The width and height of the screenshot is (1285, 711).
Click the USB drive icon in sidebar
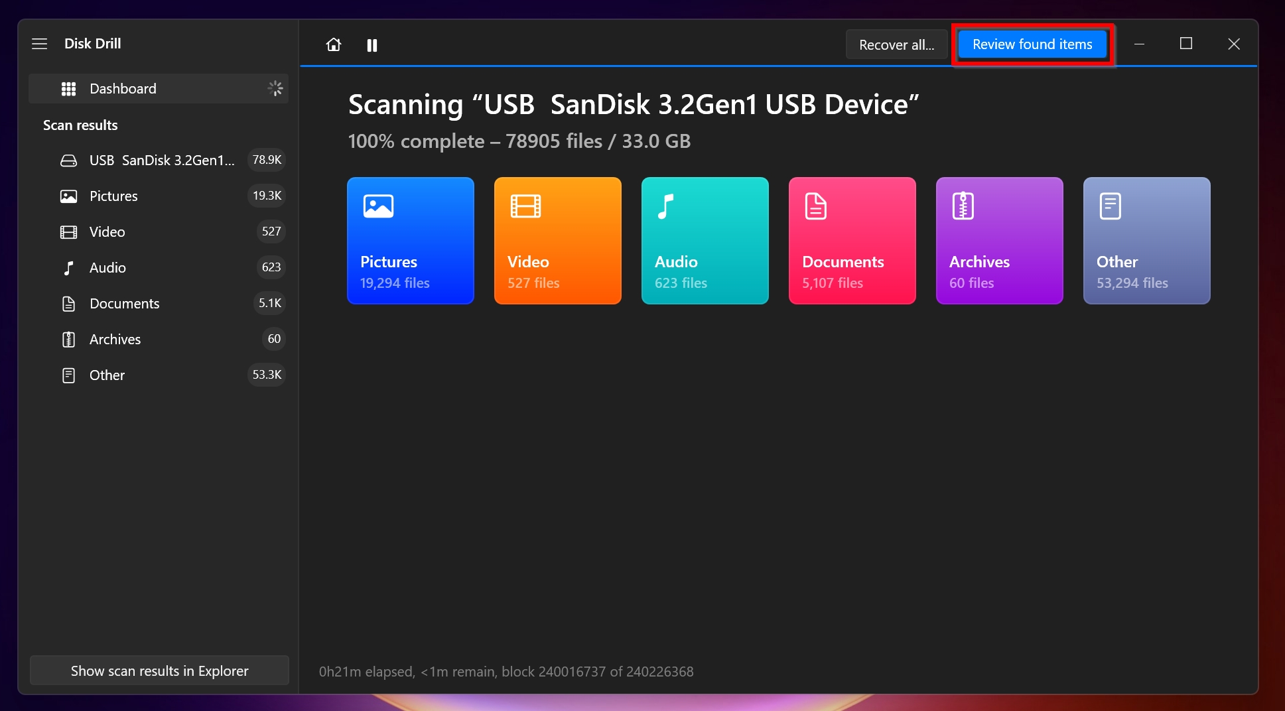[68, 161]
